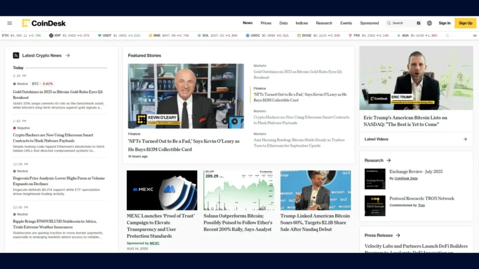Go to previous featured story arrow
479x269 pixels.
click(225, 121)
